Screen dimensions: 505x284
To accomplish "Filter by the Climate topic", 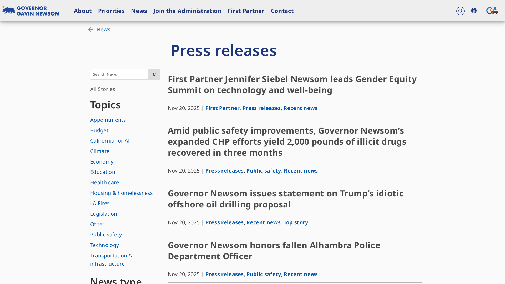I will point(100,151).
